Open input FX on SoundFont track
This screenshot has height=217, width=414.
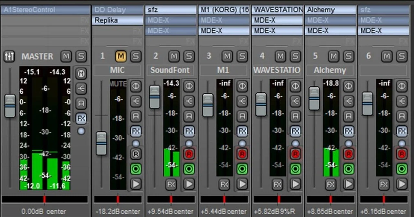click(171, 184)
